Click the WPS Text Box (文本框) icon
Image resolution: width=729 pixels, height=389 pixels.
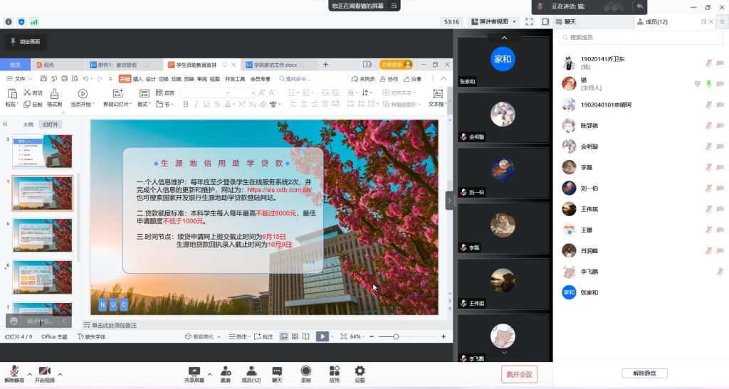click(x=438, y=94)
